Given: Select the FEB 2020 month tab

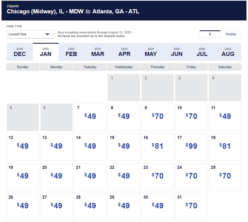Looking at the screenshot, I should click(71, 52).
